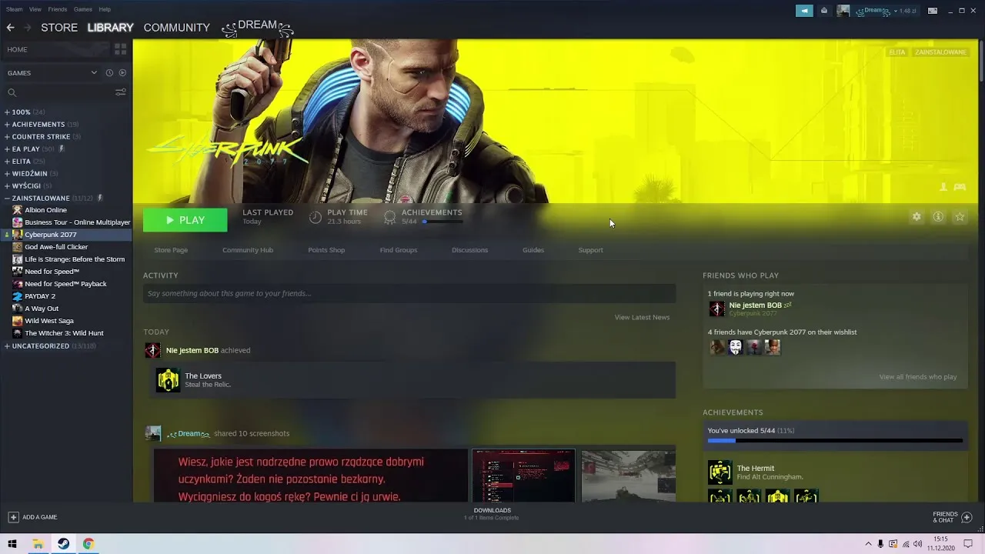Click View all friends who play
This screenshot has height=554, width=985.
(x=918, y=377)
